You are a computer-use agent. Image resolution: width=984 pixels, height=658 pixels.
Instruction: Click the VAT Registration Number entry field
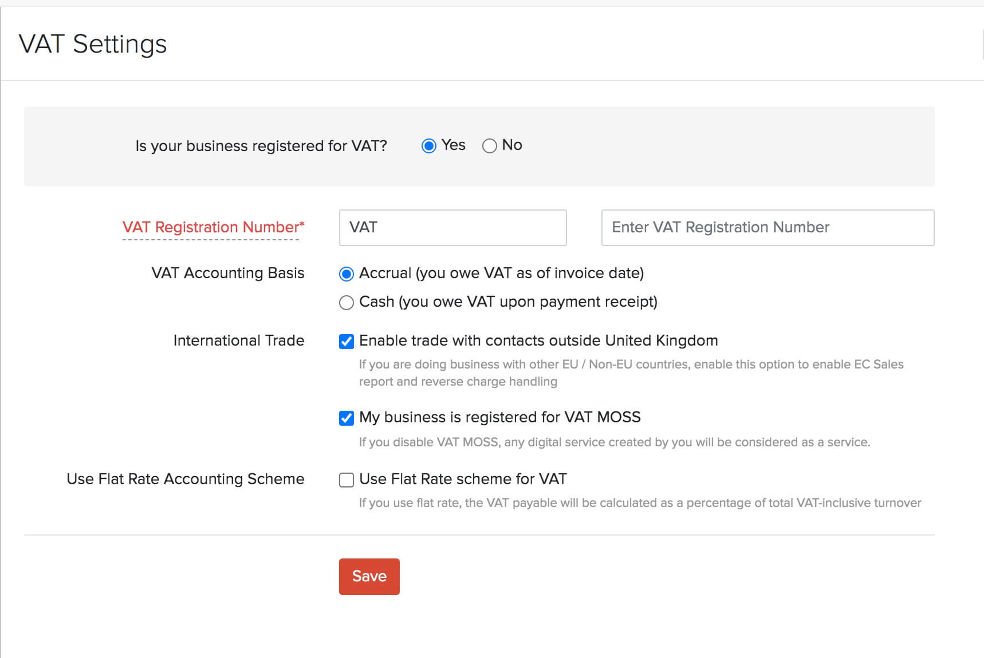(767, 228)
